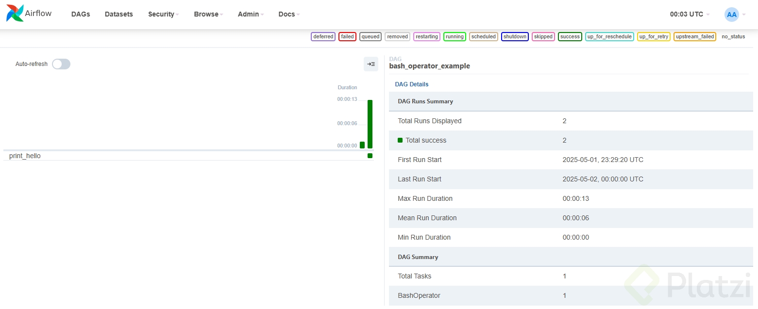Select the print_hello task row
Image resolution: width=758 pixels, height=309 pixels.
(25, 156)
